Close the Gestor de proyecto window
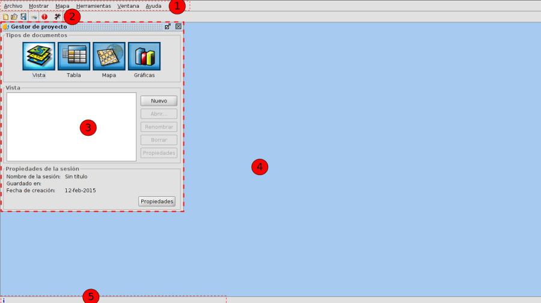Image resolution: width=541 pixels, height=303 pixels. (178, 27)
